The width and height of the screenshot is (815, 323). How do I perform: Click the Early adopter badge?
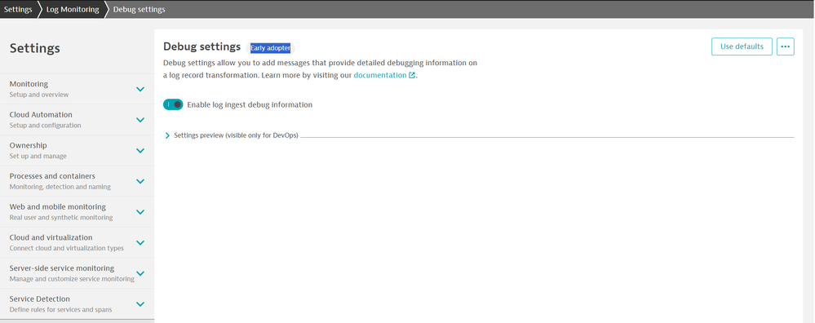270,48
